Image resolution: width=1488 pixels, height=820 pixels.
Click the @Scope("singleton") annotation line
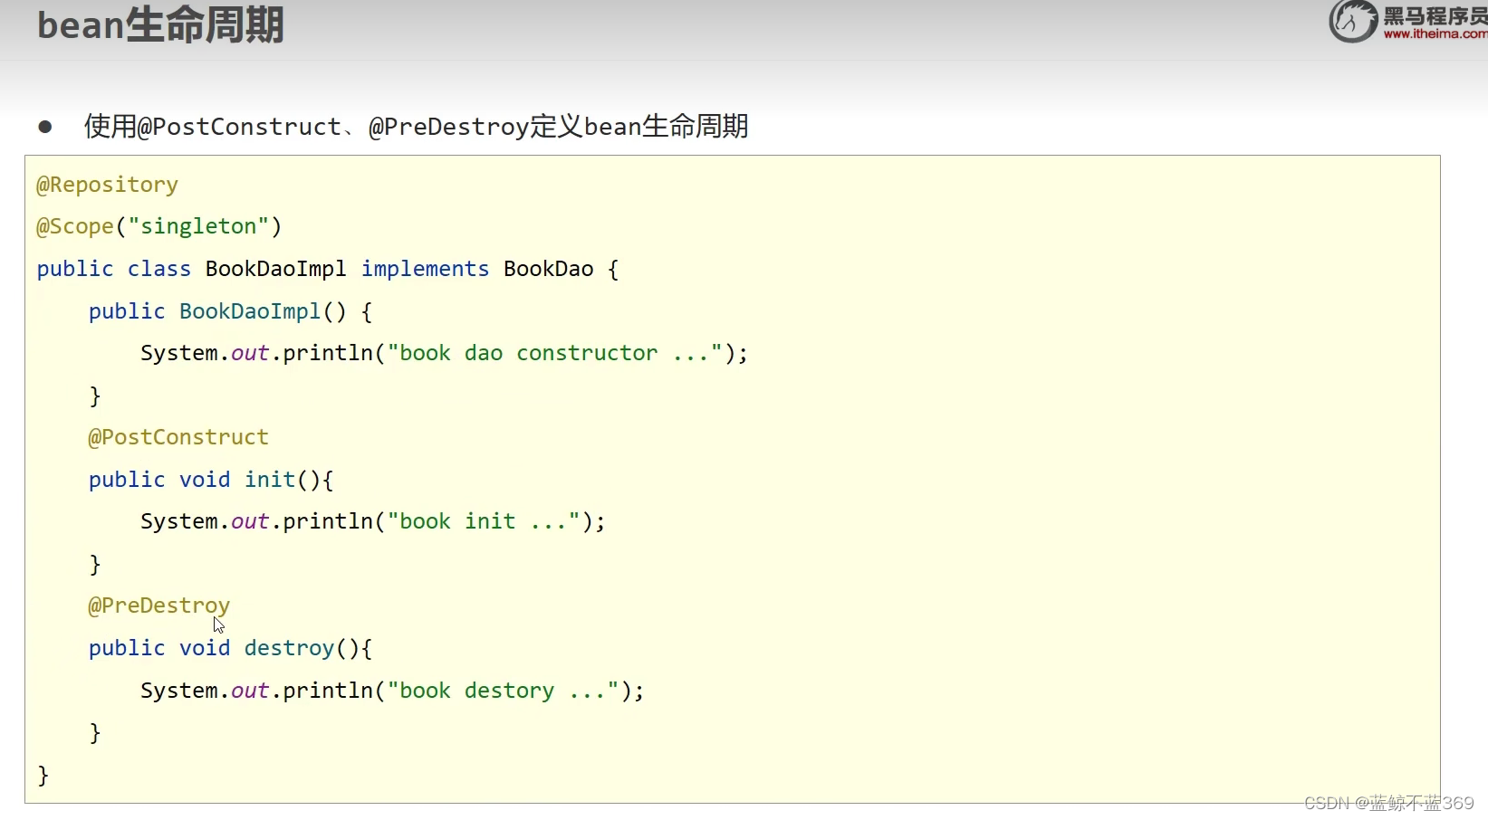(159, 226)
